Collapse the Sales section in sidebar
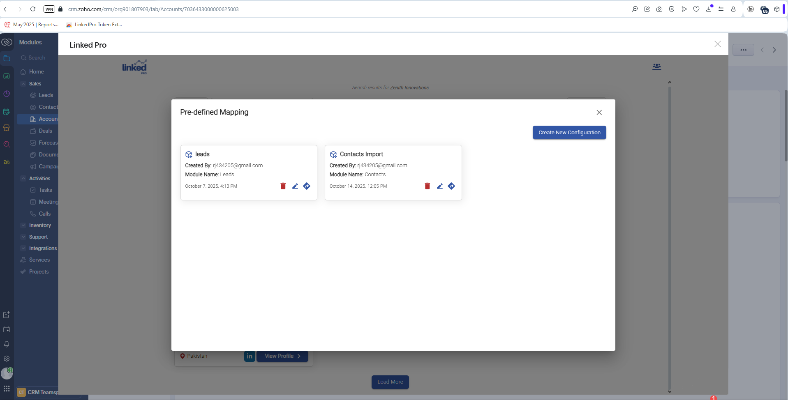The width and height of the screenshot is (788, 400). tap(23, 84)
